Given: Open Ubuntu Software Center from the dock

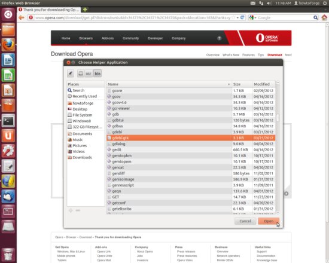Looking at the screenshot, I should [x=8, y=105].
